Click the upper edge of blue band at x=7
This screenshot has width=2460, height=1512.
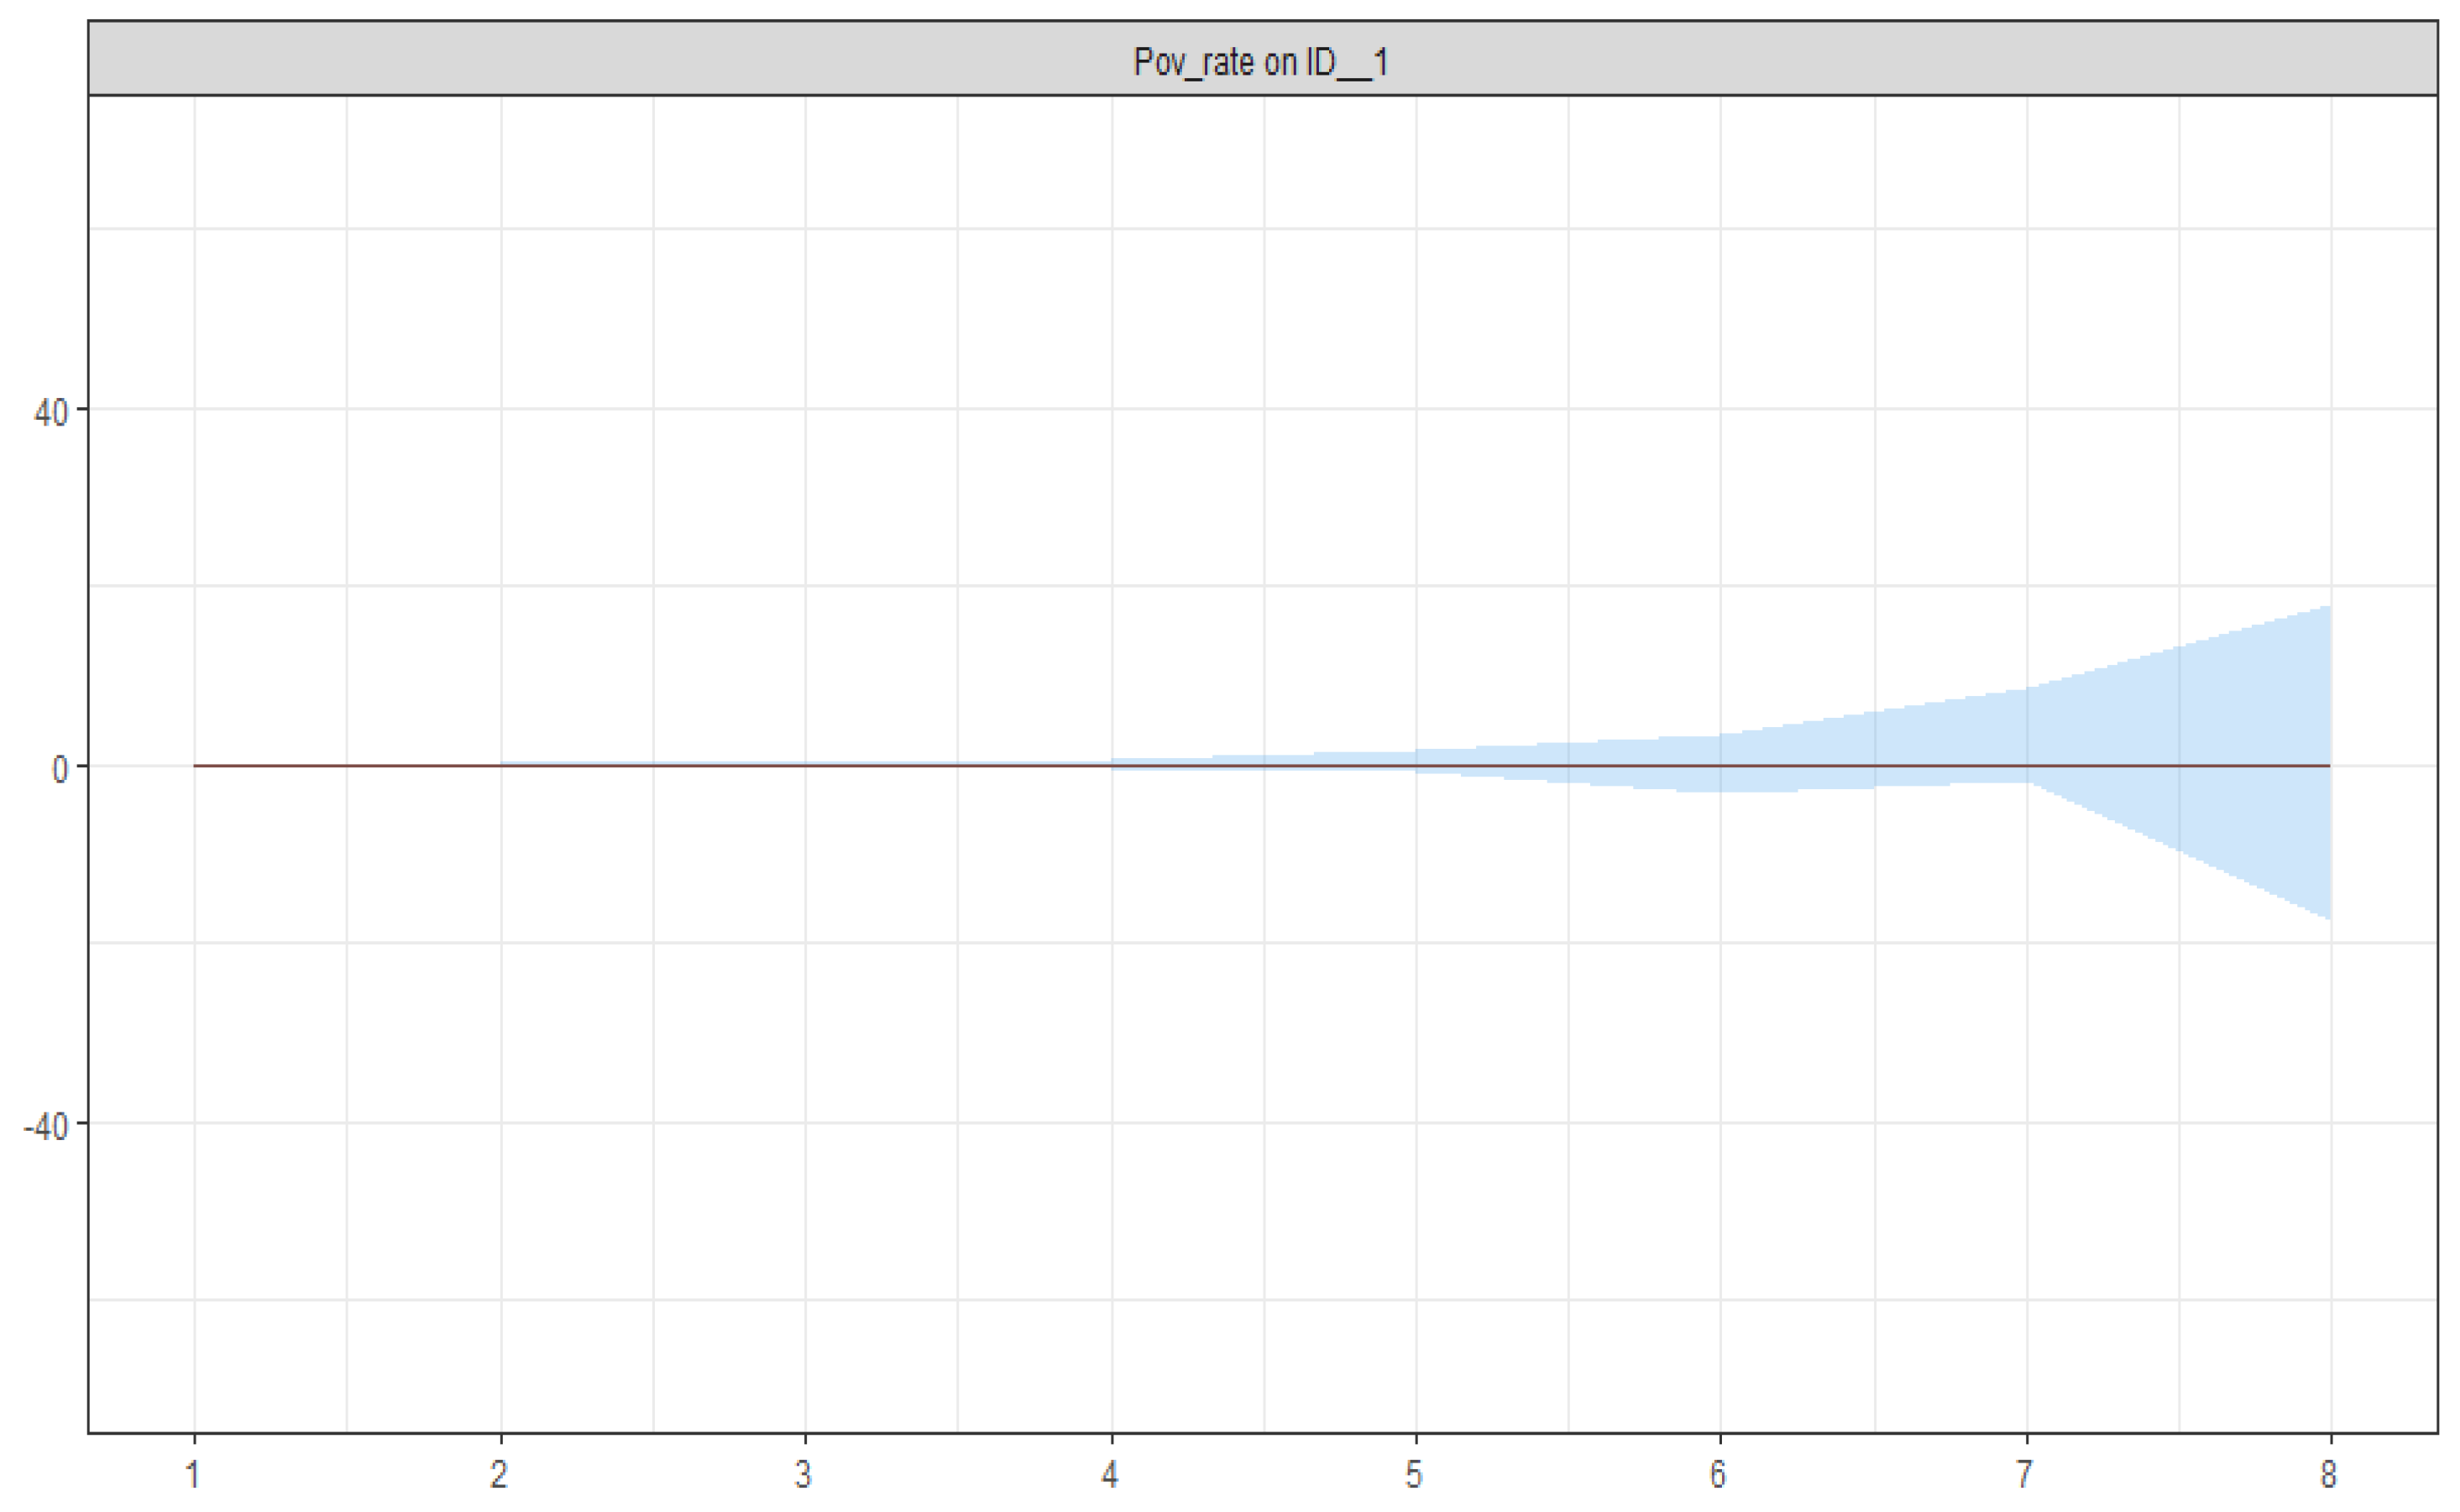pyautogui.click(x=2027, y=690)
